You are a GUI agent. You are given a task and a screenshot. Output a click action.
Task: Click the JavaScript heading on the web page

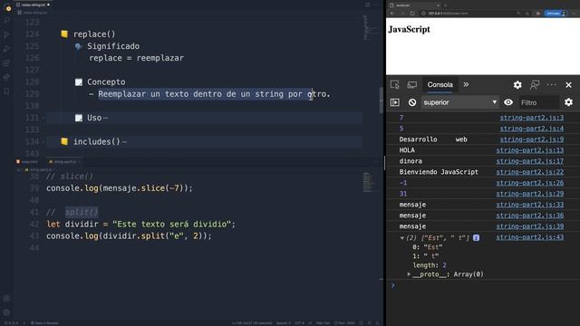pyautogui.click(x=409, y=29)
